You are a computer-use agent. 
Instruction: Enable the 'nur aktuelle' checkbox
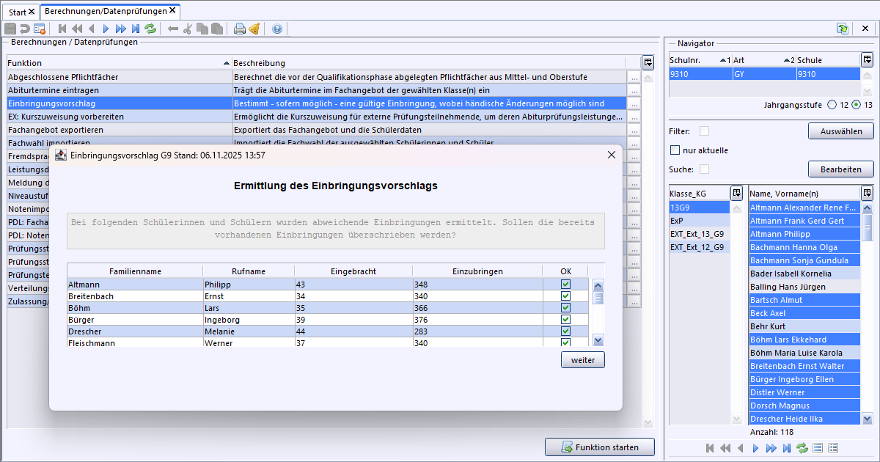[x=675, y=150]
